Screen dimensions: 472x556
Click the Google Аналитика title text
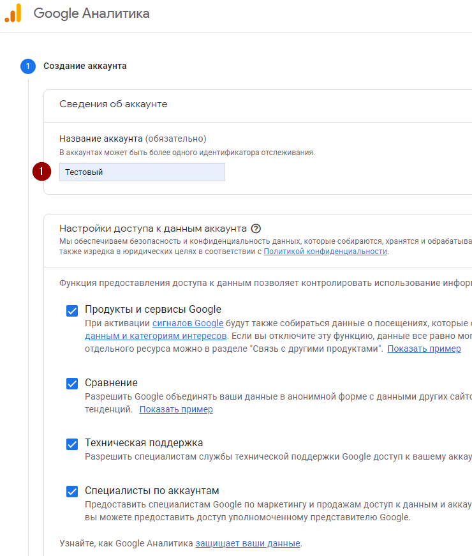91,13
